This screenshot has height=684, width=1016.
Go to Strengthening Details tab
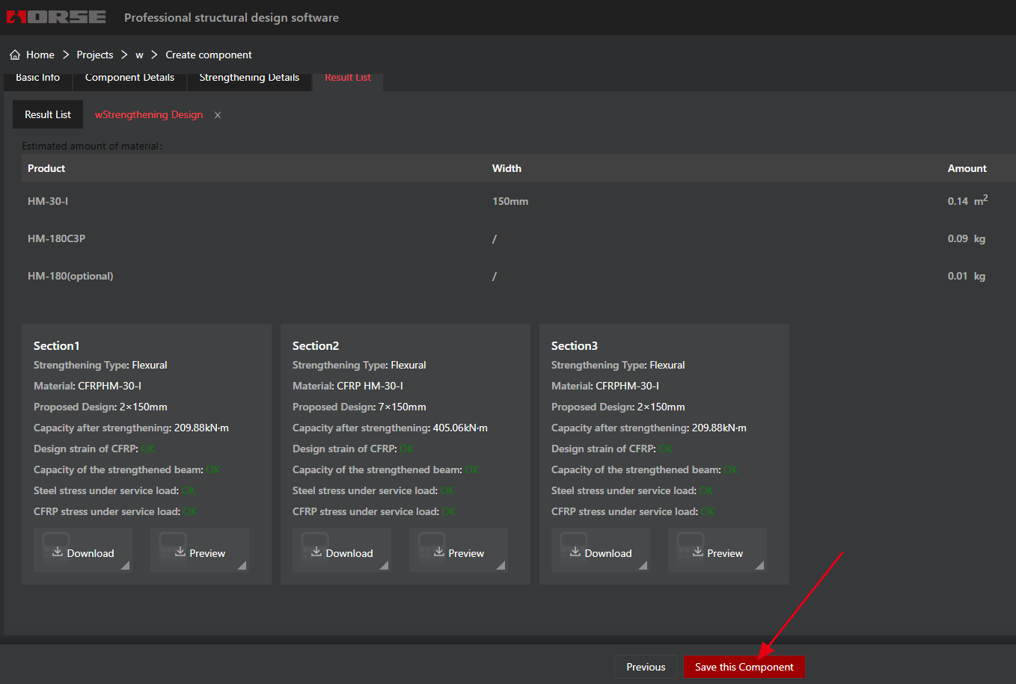[x=249, y=78]
